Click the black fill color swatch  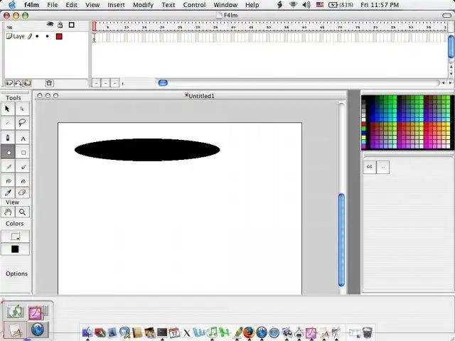coord(15,249)
